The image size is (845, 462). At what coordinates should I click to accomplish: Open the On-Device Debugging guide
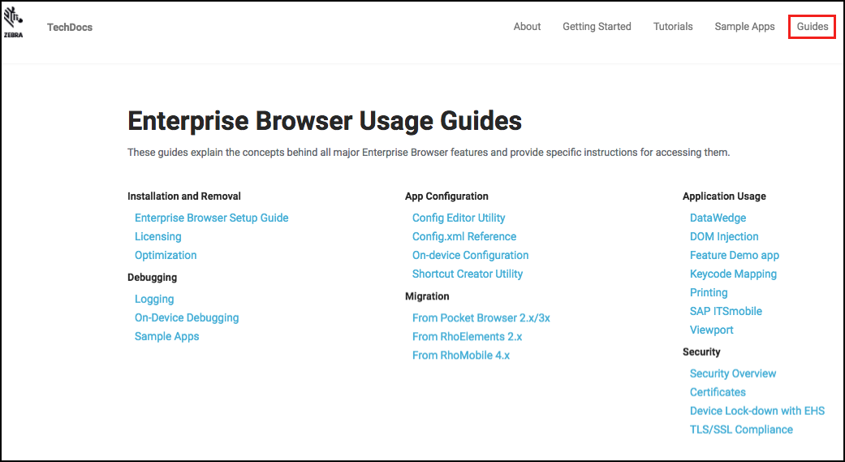point(187,317)
